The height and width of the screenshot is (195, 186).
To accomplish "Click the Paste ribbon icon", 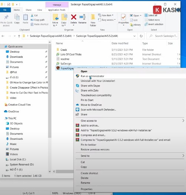I will coord(25,17).
